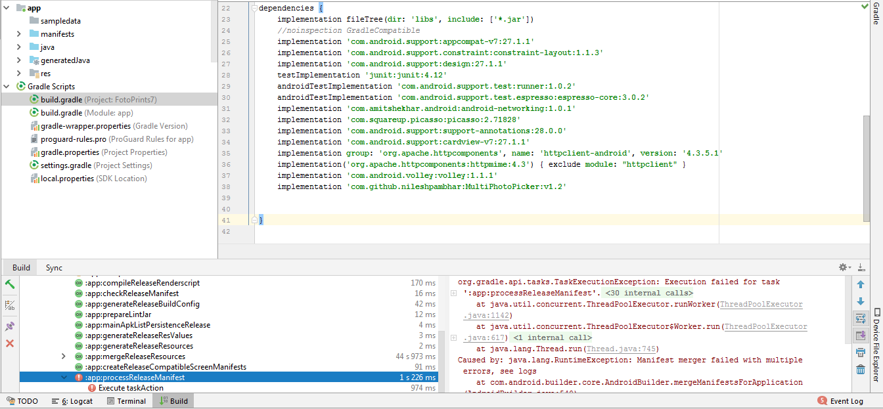Follow the Thread.java:745 link
This screenshot has width=883, height=409.
pyautogui.click(x=620, y=349)
